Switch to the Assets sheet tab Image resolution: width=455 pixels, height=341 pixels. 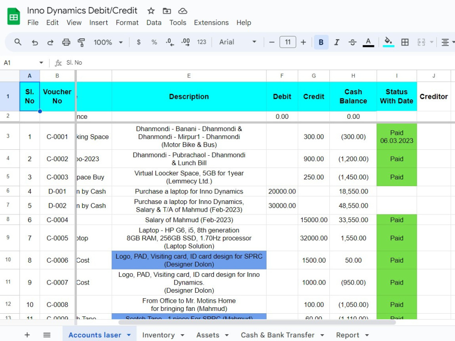[x=208, y=335]
